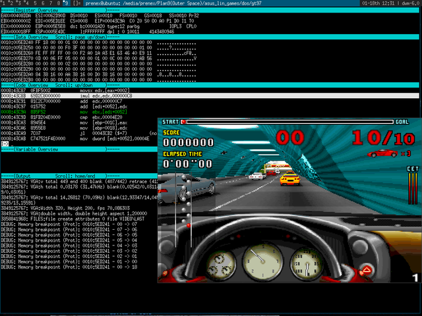Click the center tachometer dial
Screen dimensions: 422x316
coord(262,262)
